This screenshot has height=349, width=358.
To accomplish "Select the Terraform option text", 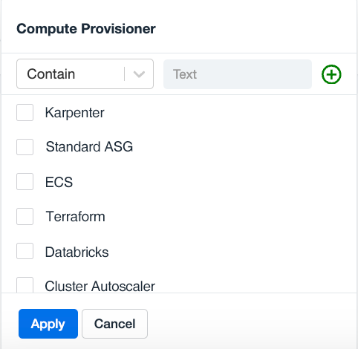I will coord(75,217).
